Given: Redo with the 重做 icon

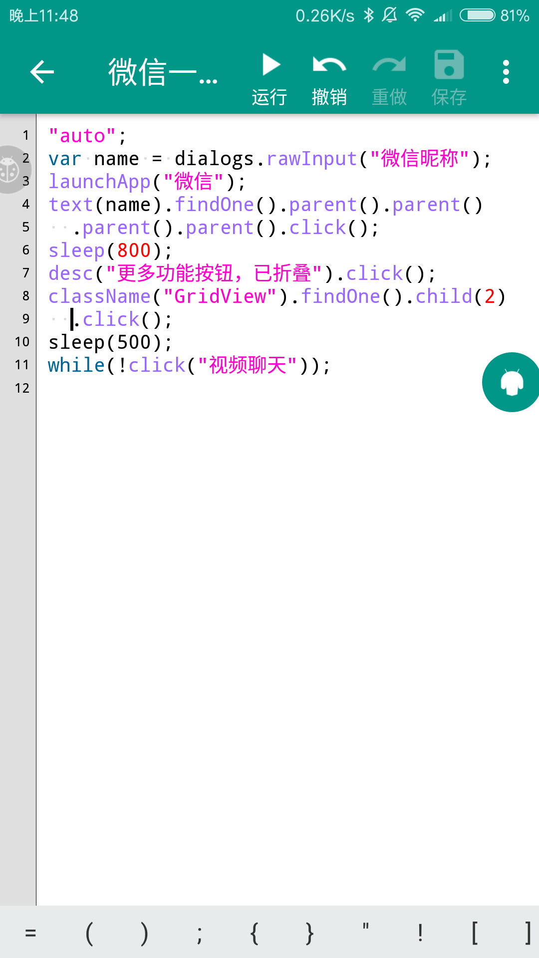Looking at the screenshot, I should click(389, 79).
